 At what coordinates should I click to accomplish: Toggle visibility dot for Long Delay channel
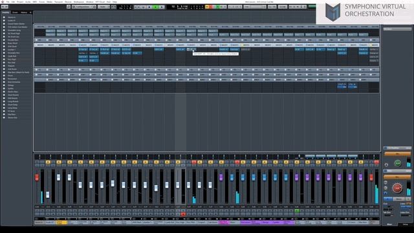pos(4,108)
